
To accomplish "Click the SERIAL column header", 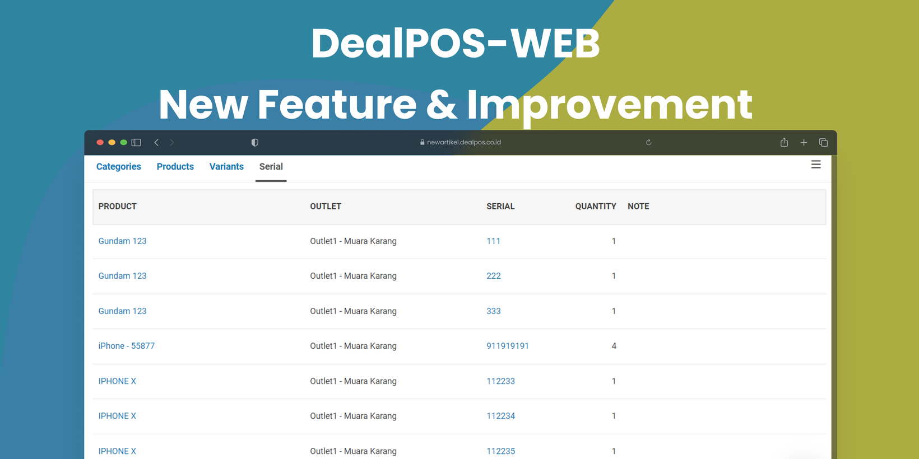I will pyautogui.click(x=500, y=207).
